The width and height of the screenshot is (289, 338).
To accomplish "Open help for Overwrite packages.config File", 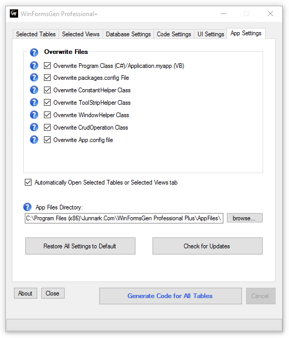I will [34, 77].
